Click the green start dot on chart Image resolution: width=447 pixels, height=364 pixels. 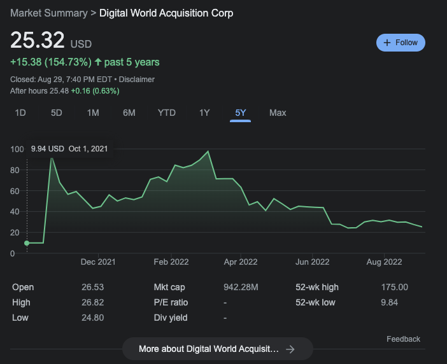click(27, 242)
